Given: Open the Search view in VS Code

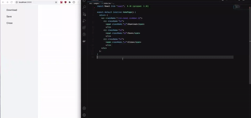Looking at the screenshot, I should coord(84,7).
